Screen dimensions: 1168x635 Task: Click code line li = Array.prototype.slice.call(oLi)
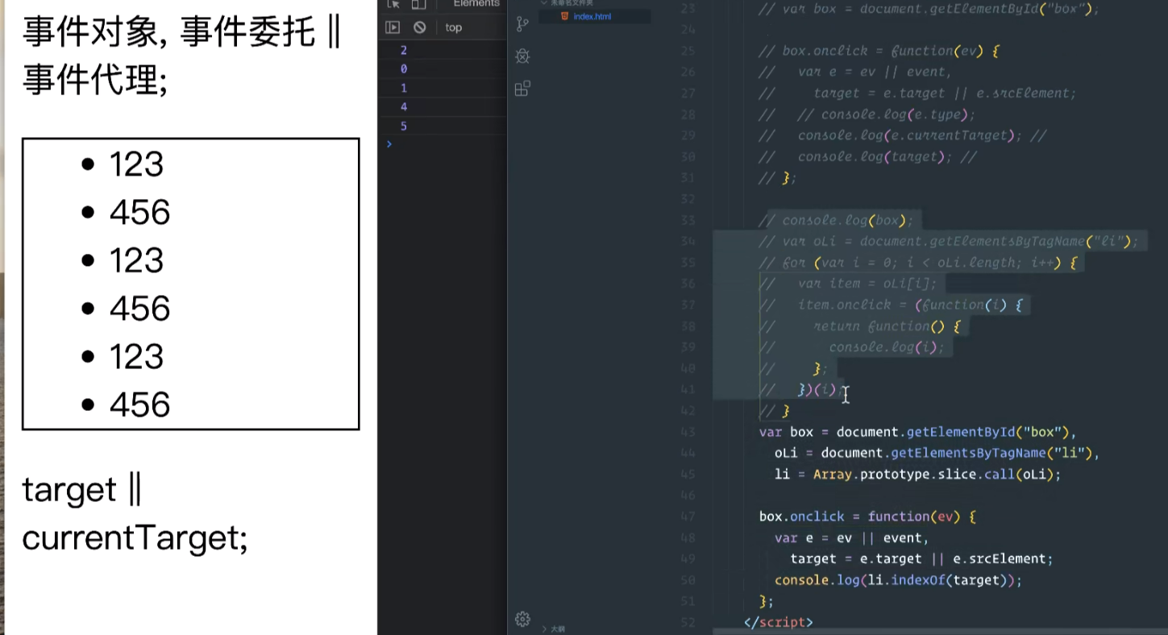pyautogui.click(x=917, y=474)
